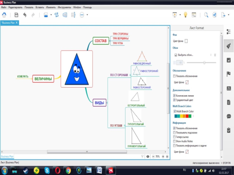Click the lightbulb brainstorming icon
The height and width of the screenshot is (175, 234).
[185, 15]
